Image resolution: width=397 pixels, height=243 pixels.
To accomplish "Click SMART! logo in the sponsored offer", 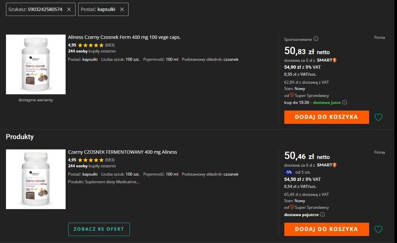I will coord(327,60).
